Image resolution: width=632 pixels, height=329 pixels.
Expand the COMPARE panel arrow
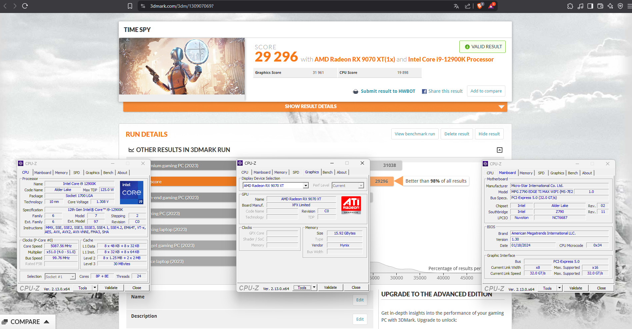pos(47,322)
